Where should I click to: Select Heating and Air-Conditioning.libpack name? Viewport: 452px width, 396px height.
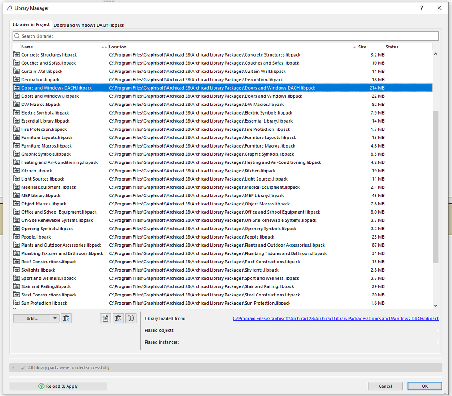[59, 162]
